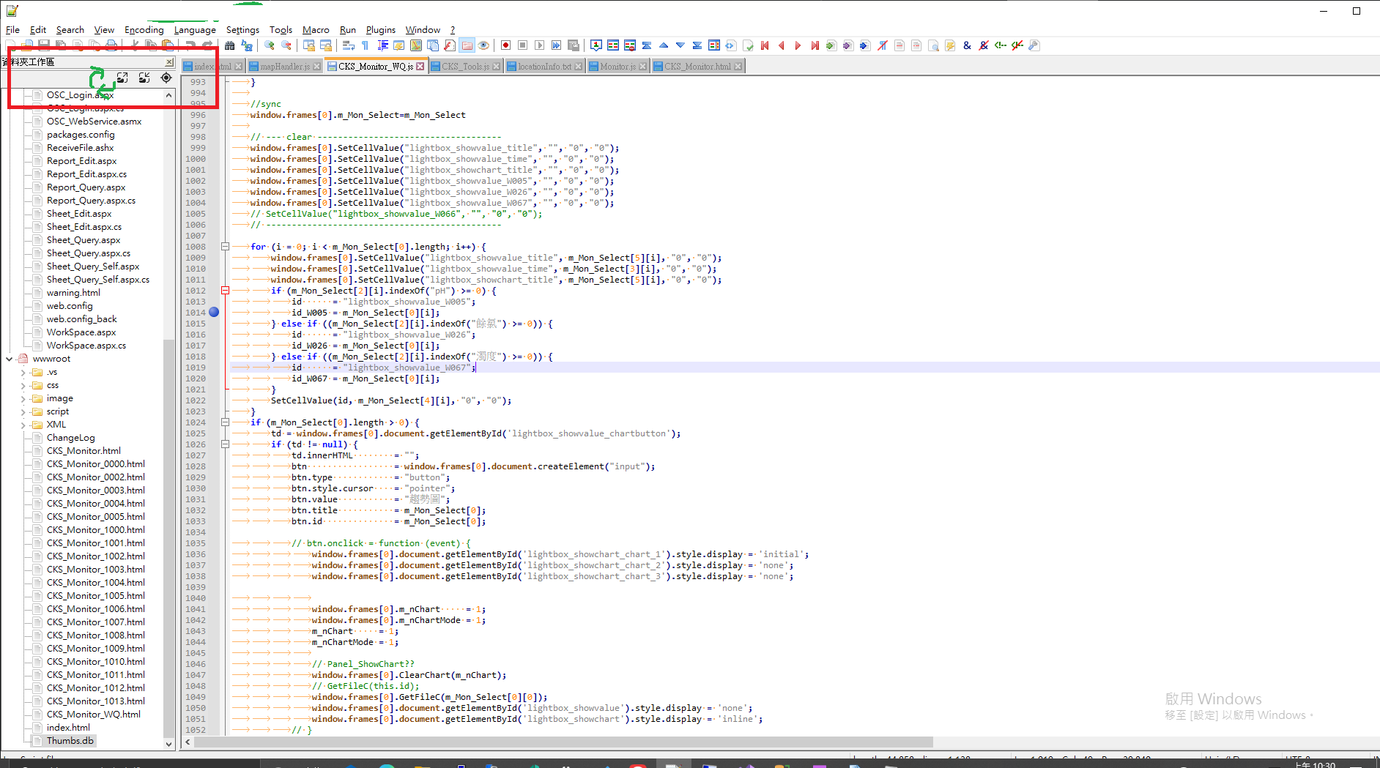Open the Find dialog
Viewport: 1380px width, 768px height.
tap(231, 45)
